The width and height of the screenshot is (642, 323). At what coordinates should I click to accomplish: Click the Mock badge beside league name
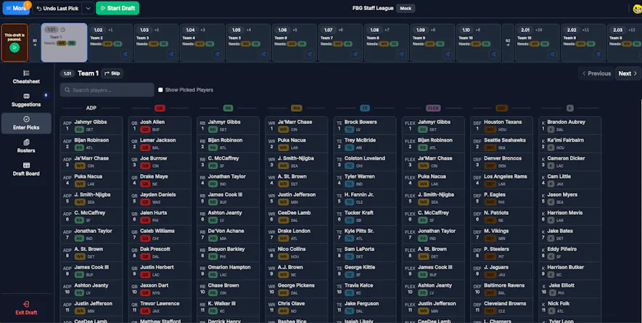406,8
